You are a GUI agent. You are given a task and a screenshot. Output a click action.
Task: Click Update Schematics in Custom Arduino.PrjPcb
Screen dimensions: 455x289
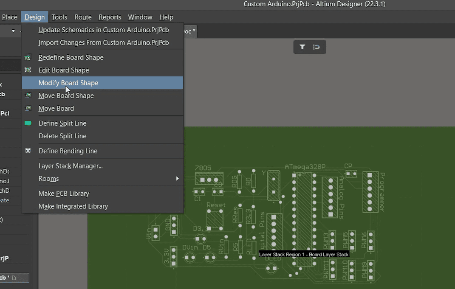coord(103,30)
